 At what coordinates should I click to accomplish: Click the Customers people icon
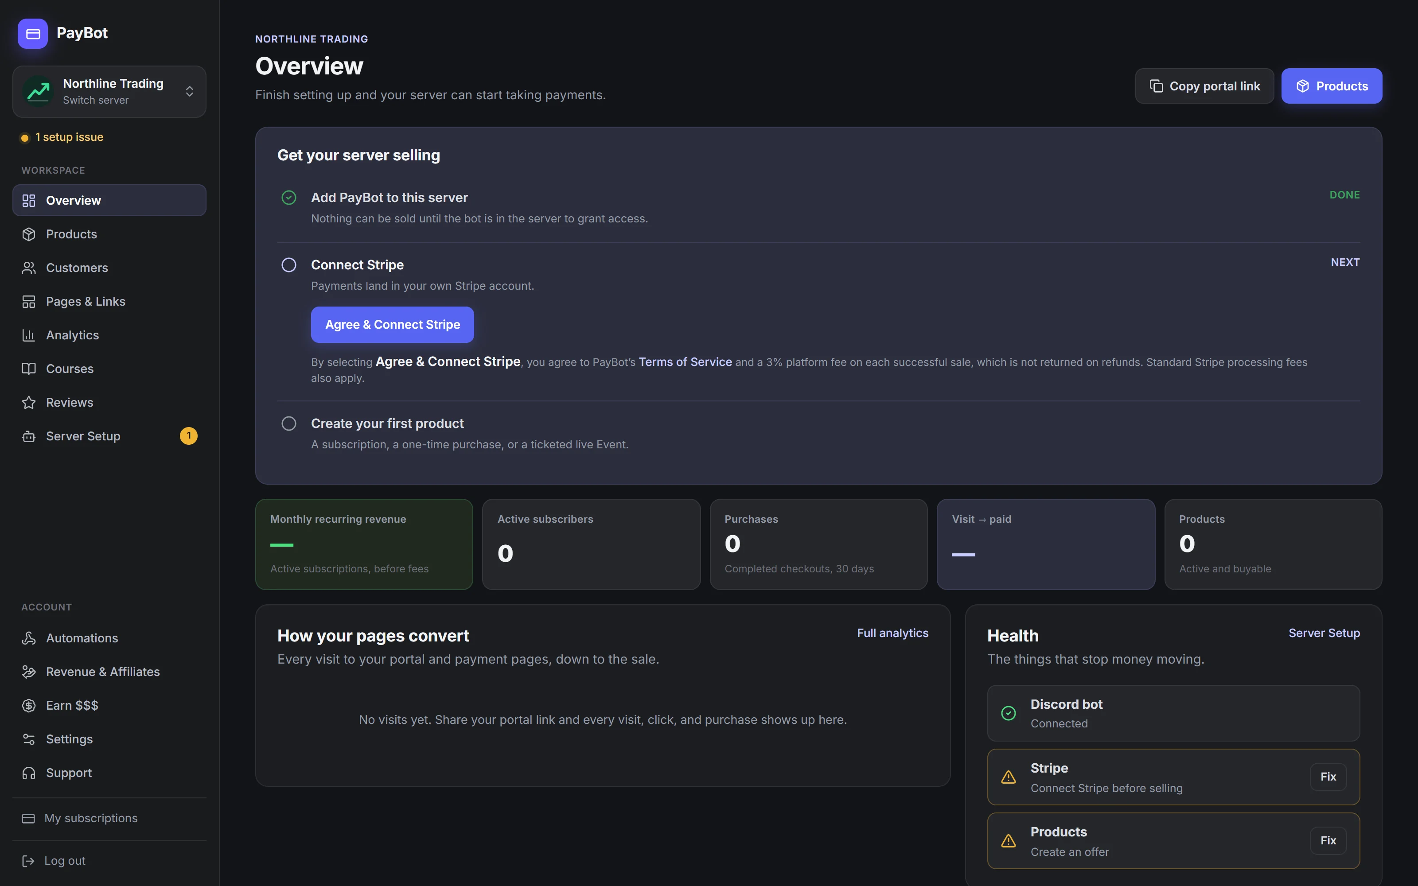tap(29, 268)
